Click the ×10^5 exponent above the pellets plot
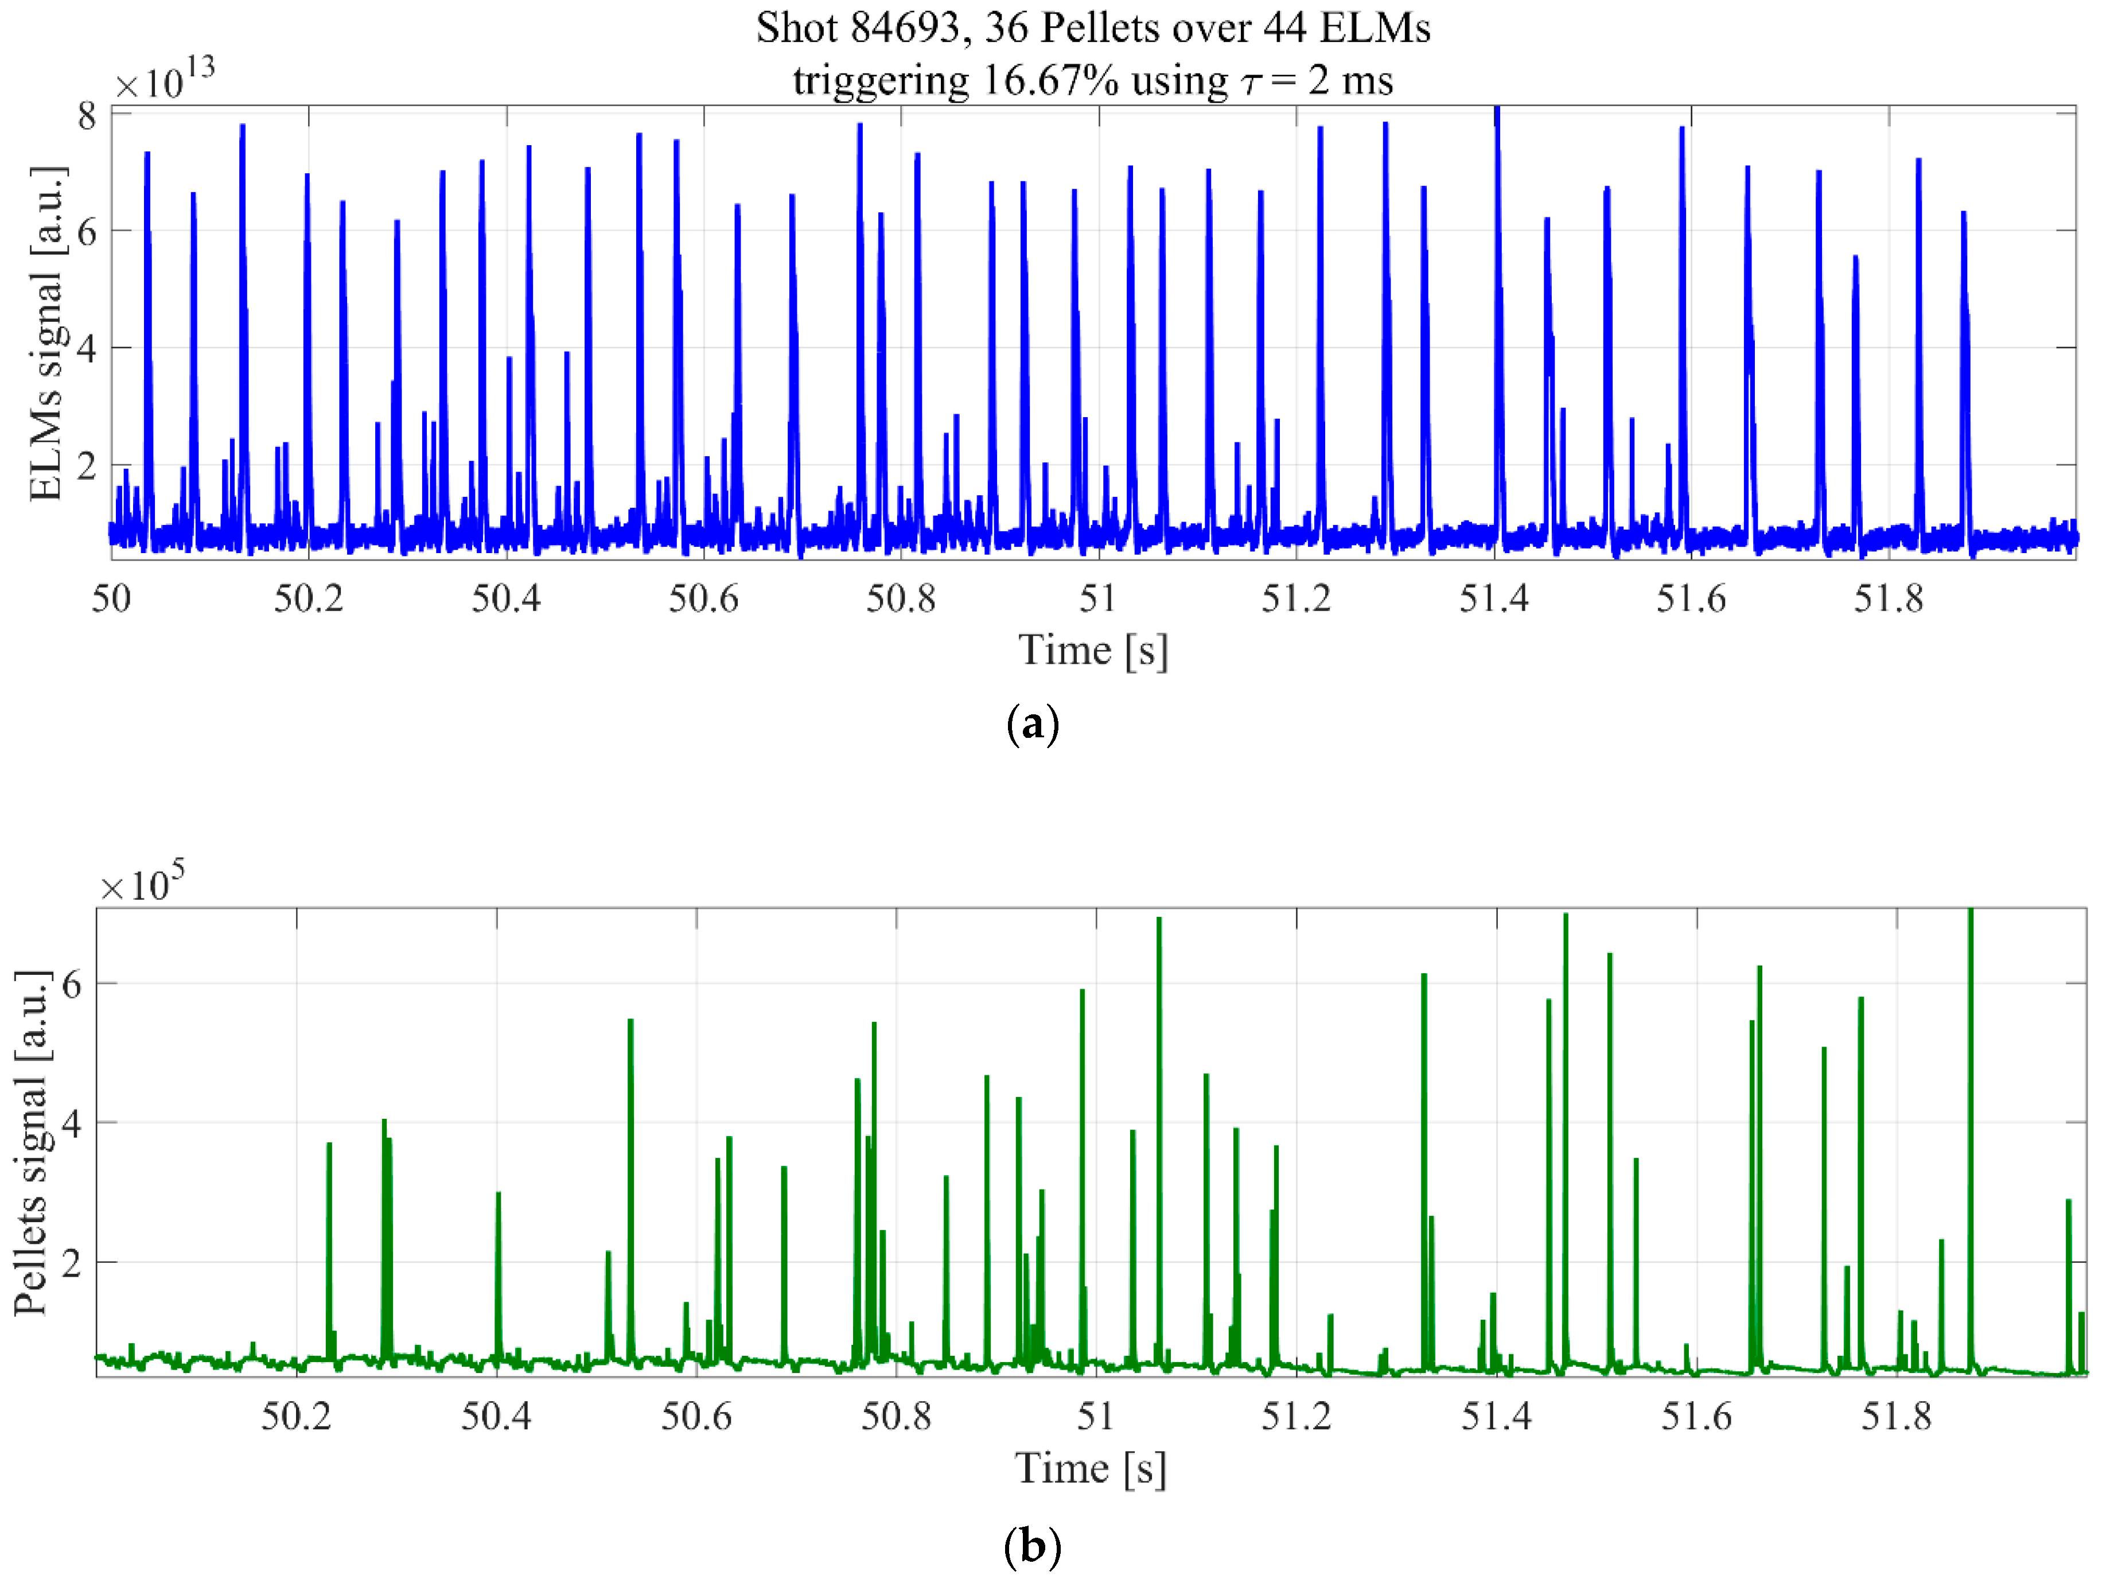The image size is (2114, 1583). click(x=142, y=881)
